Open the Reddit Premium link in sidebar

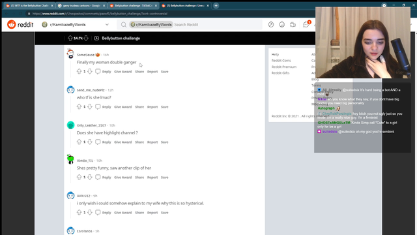(284, 67)
